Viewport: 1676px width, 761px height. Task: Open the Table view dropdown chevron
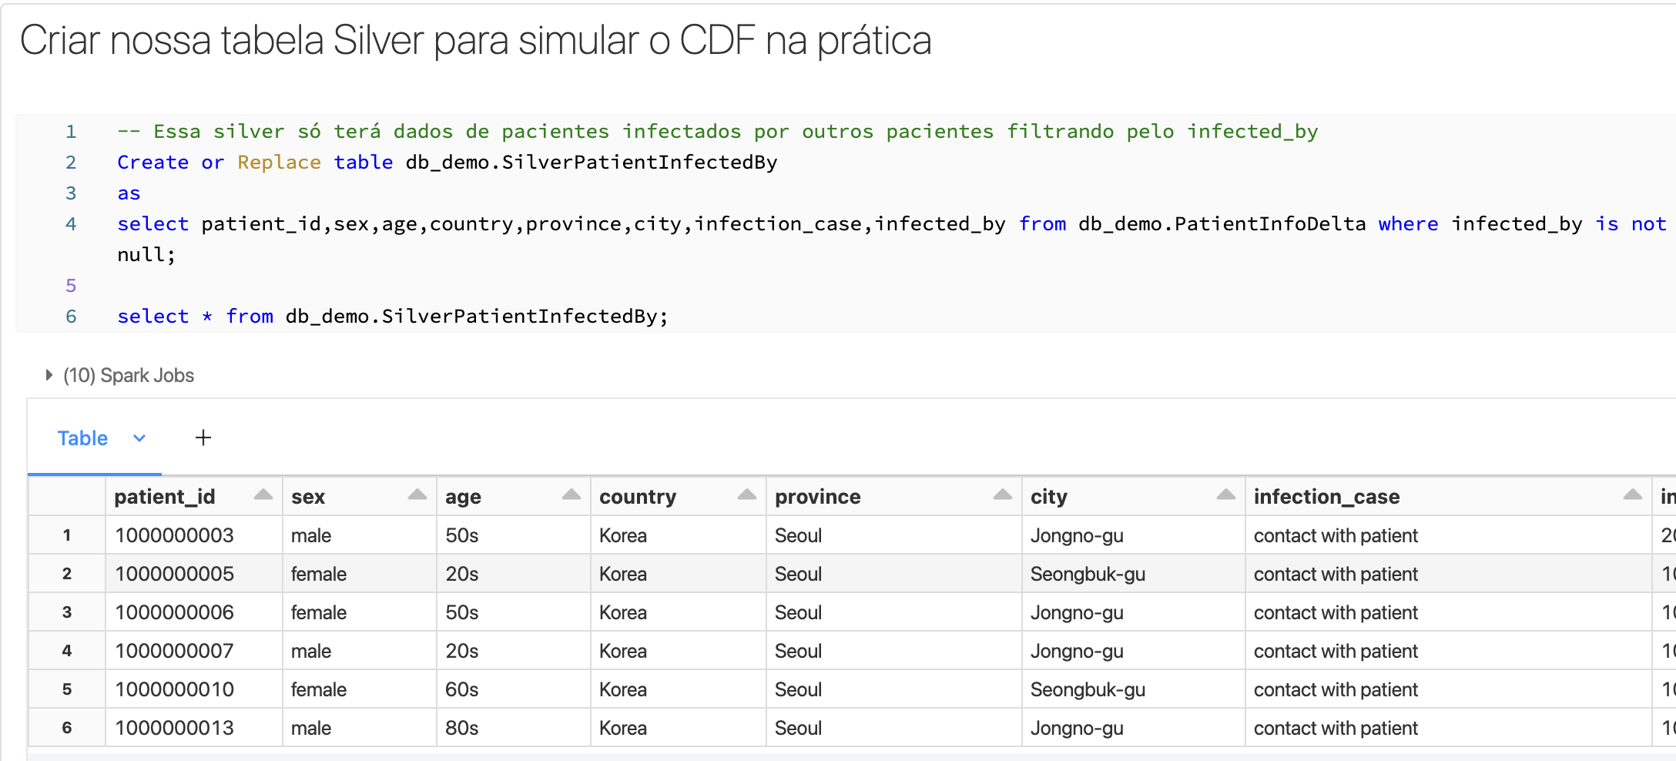coord(139,438)
